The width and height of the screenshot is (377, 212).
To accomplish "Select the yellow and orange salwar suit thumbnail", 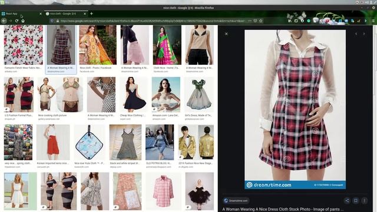I will [98, 45].
